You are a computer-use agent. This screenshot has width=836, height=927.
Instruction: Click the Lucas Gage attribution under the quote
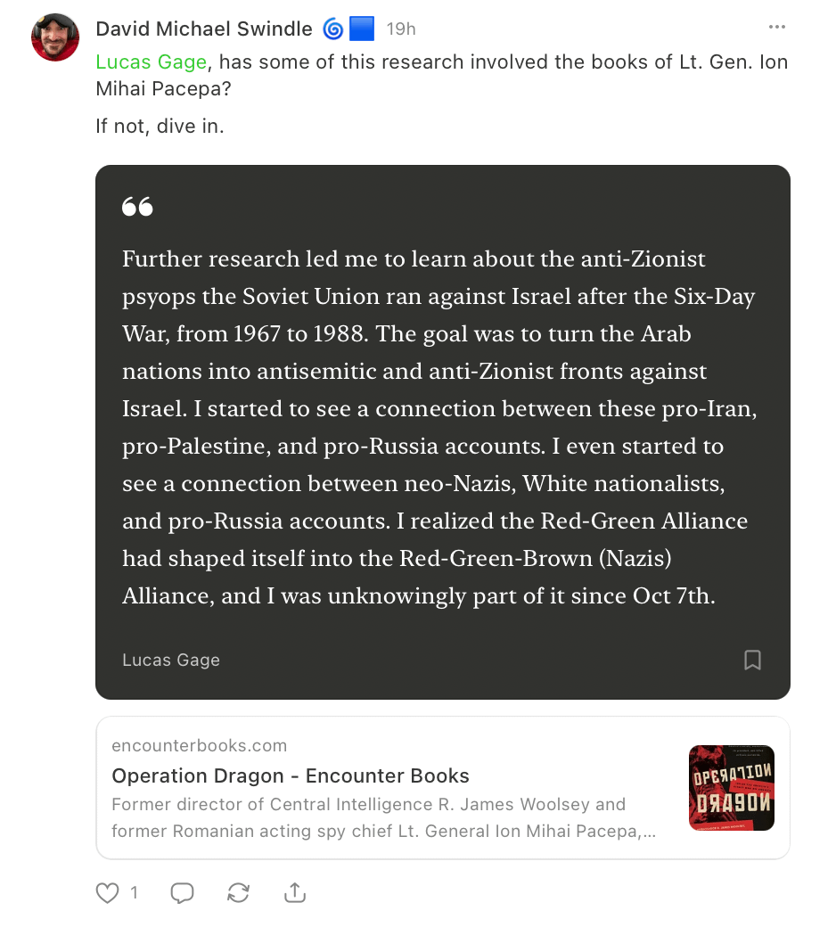point(171,660)
